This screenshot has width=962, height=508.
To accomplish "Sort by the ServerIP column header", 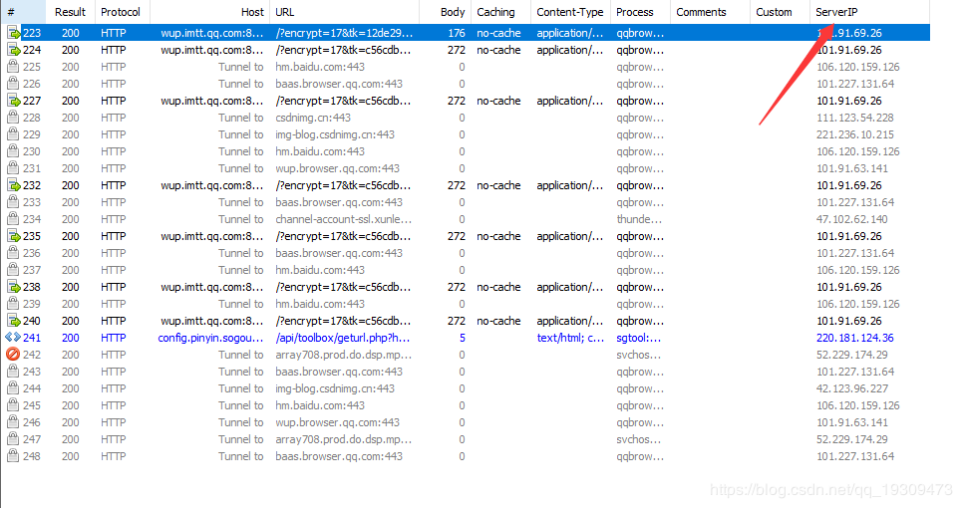I will point(869,12).
